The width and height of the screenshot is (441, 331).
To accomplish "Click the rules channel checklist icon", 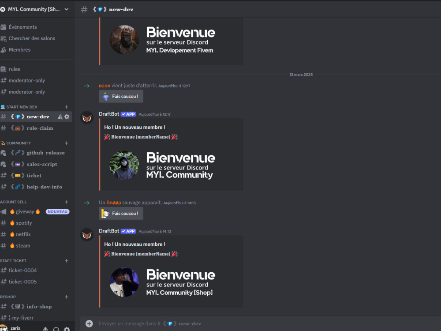I will pos(4,69).
